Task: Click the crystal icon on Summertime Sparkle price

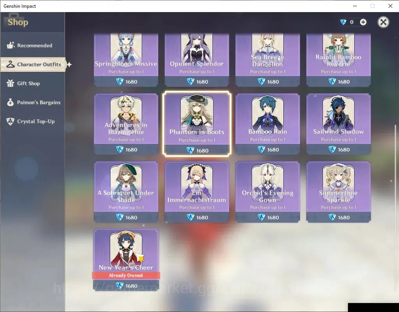Action: pos(332,218)
